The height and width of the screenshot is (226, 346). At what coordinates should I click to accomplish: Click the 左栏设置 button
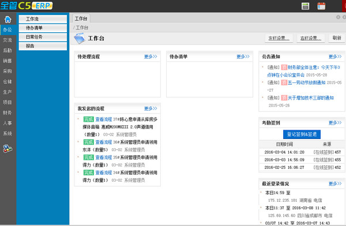279,38
